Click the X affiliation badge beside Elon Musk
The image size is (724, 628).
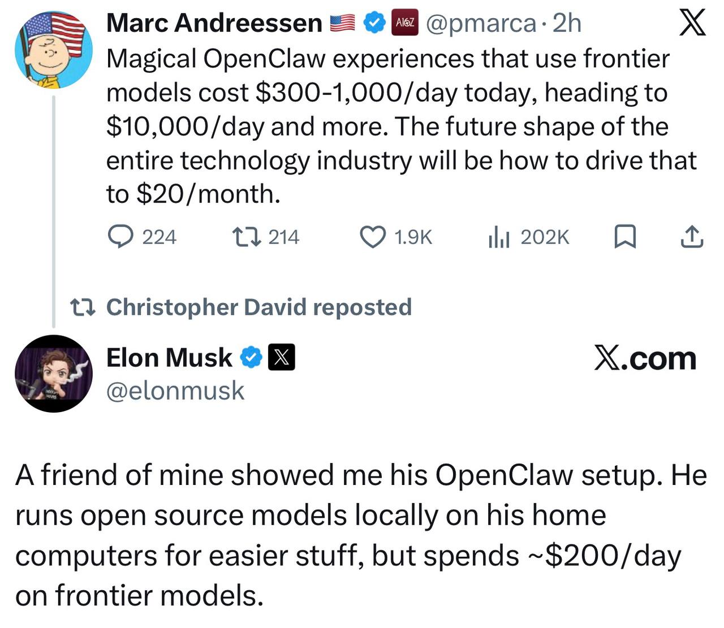[x=281, y=358]
